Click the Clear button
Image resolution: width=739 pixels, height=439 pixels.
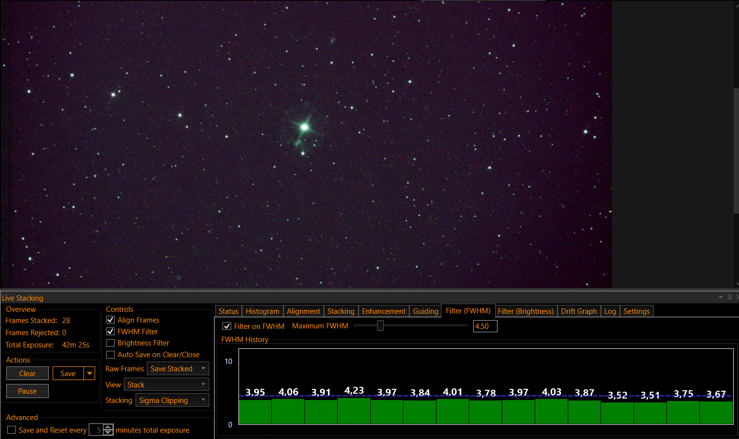27,374
